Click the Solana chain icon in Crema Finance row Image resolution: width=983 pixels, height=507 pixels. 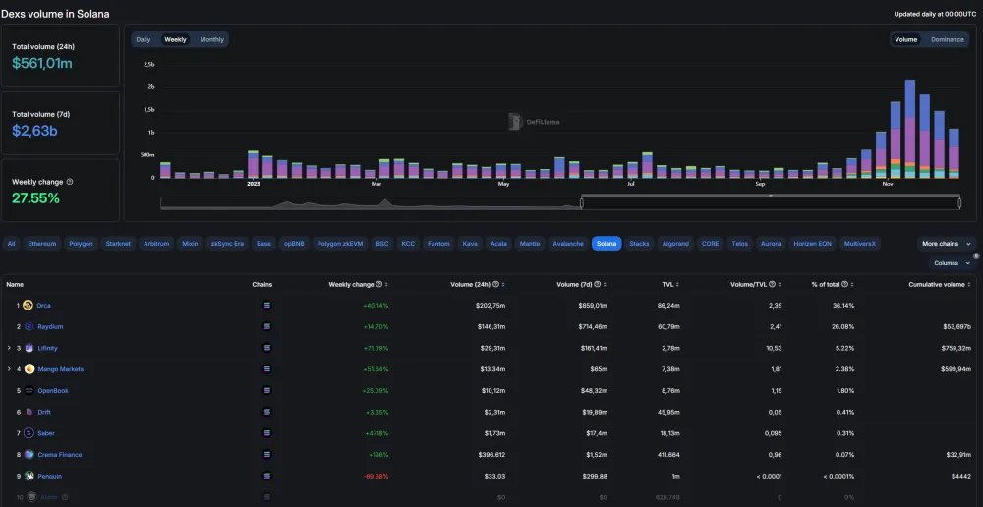[267, 454]
